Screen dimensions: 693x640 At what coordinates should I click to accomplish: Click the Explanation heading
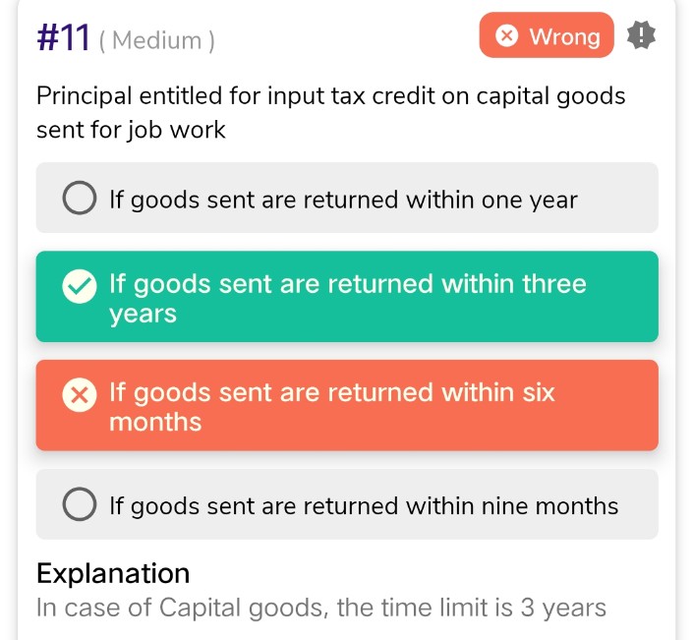(113, 572)
